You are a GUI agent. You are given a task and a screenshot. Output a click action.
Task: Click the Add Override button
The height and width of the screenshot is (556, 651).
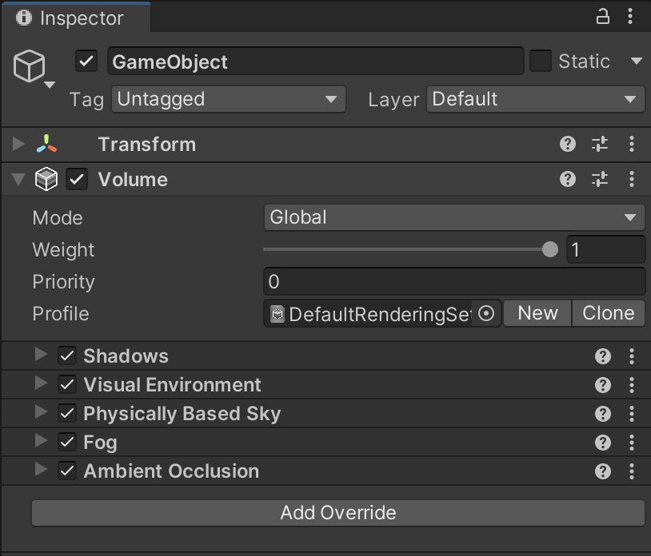337,513
